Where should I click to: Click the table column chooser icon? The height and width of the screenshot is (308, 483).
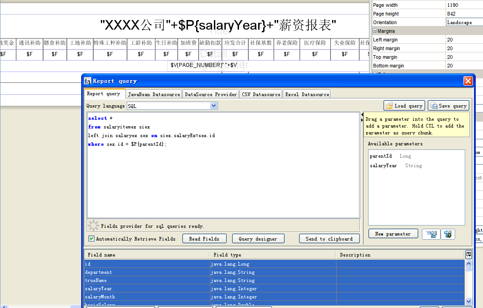tap(468, 254)
